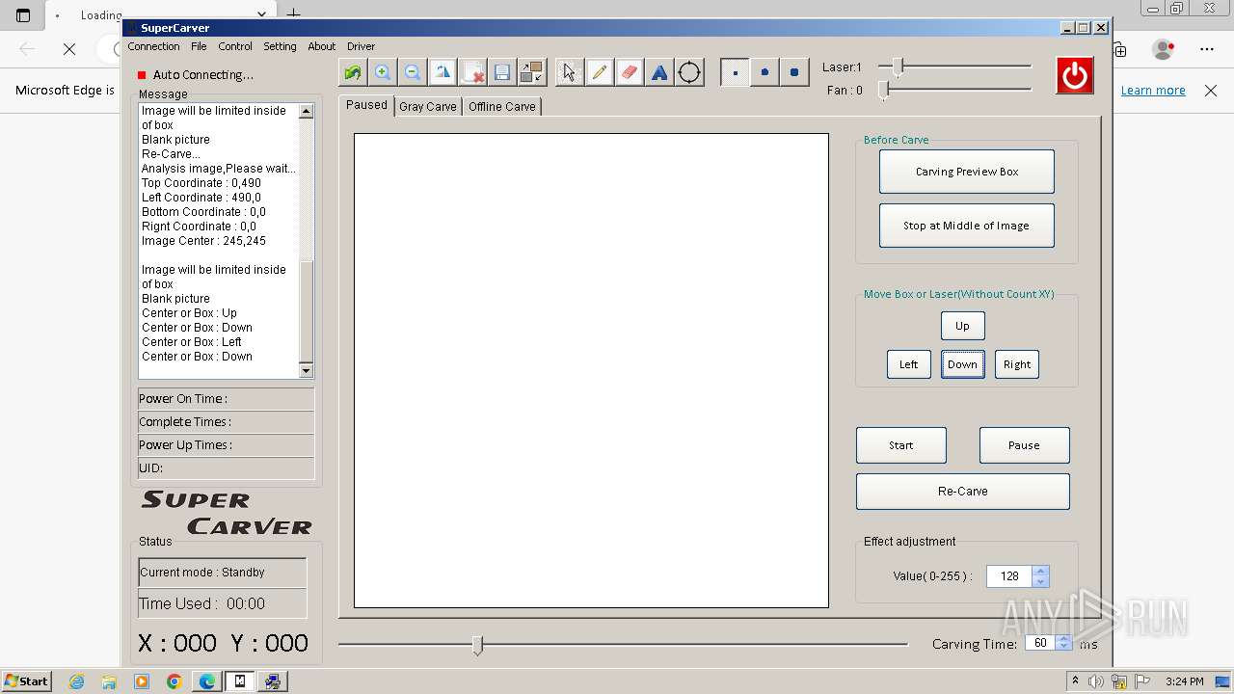The image size is (1234, 694).
Task: Increase effect adjustment value with up arrow
Action: pos(1040,572)
